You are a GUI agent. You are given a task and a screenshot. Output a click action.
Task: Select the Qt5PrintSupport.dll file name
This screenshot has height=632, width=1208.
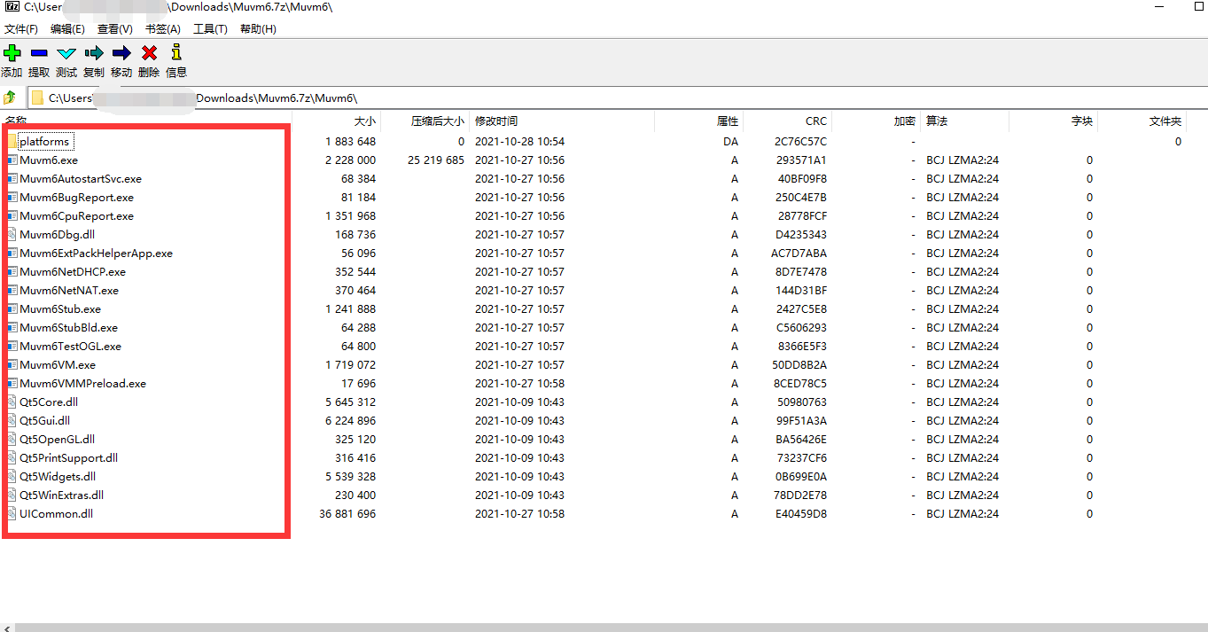69,458
